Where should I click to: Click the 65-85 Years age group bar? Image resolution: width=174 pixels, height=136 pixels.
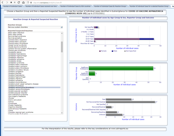coord(95,41)
